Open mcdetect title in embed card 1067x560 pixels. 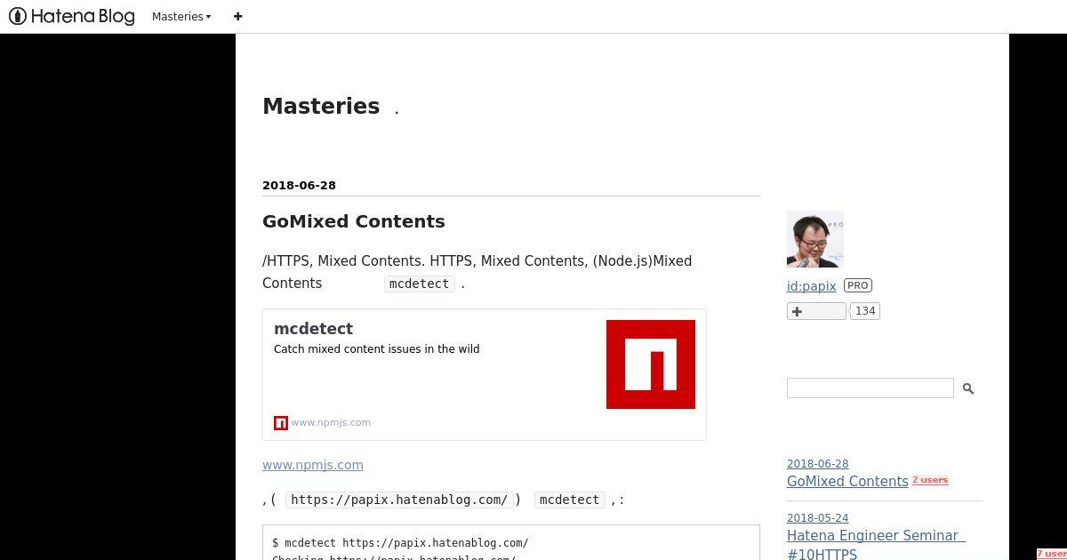pyautogui.click(x=313, y=329)
